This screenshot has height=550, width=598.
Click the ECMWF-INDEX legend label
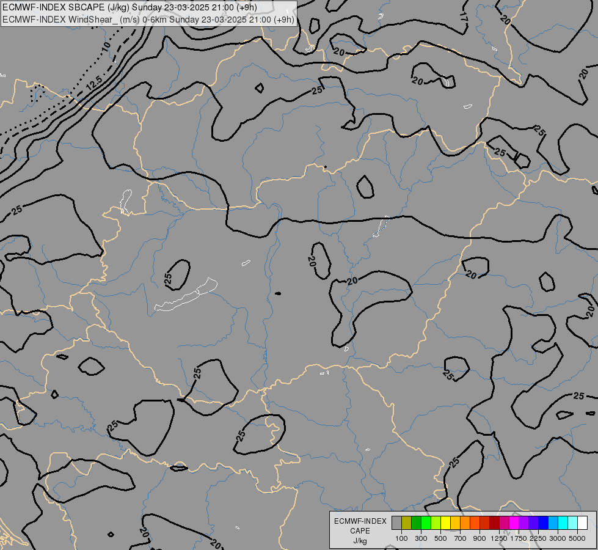[360, 521]
